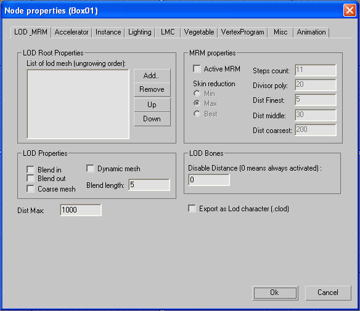The image size is (360, 311).
Task: Click the Disable Distance input box
Action: 209,180
